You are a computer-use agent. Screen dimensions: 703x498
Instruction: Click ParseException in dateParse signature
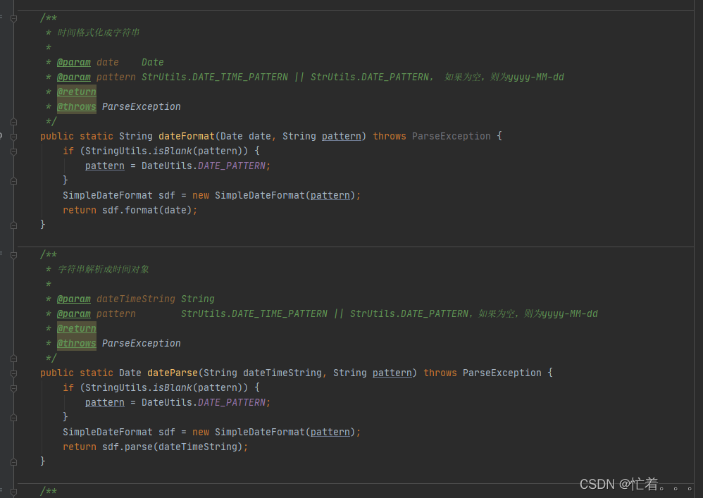[502, 373]
